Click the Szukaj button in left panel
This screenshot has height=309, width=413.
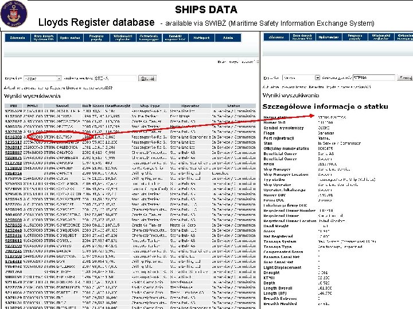(x=147, y=78)
